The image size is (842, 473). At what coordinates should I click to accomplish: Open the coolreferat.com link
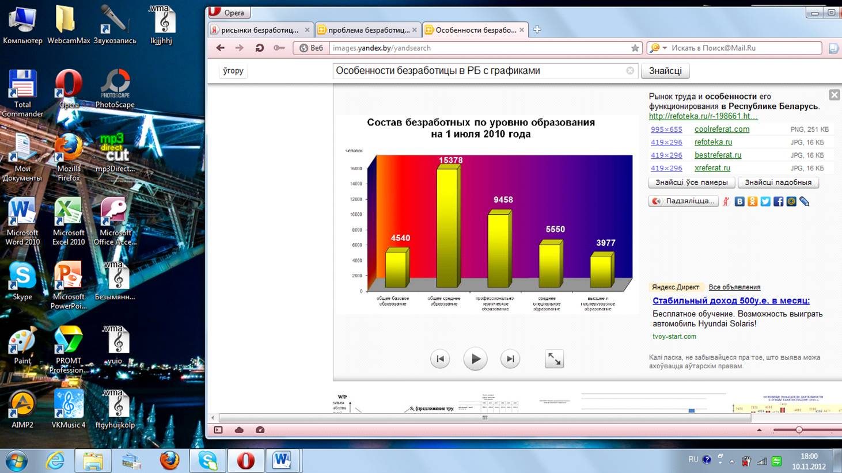722,129
